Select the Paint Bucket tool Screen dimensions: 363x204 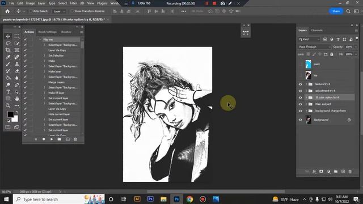[x=8, y=78]
